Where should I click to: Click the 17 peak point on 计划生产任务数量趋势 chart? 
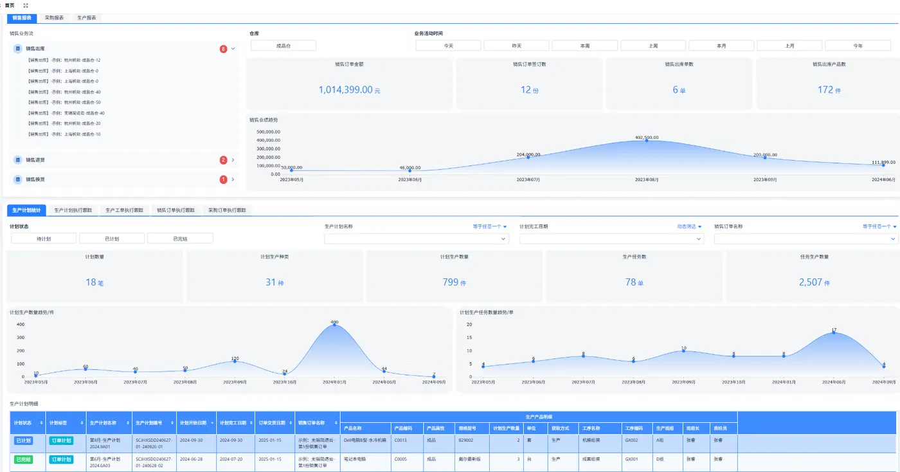pyautogui.click(x=834, y=333)
